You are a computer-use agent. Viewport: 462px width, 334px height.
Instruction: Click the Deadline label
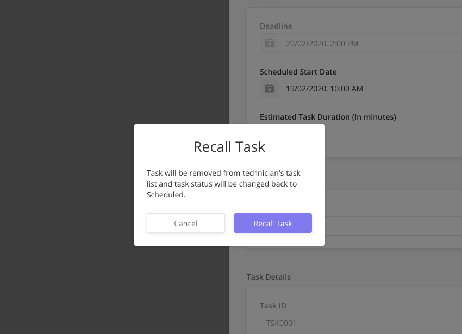[276, 26]
